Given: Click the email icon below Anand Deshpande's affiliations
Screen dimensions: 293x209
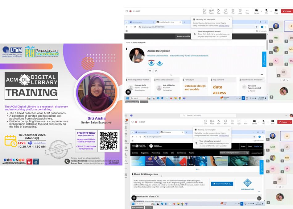Looking at the screenshot, I should point(151,71).
